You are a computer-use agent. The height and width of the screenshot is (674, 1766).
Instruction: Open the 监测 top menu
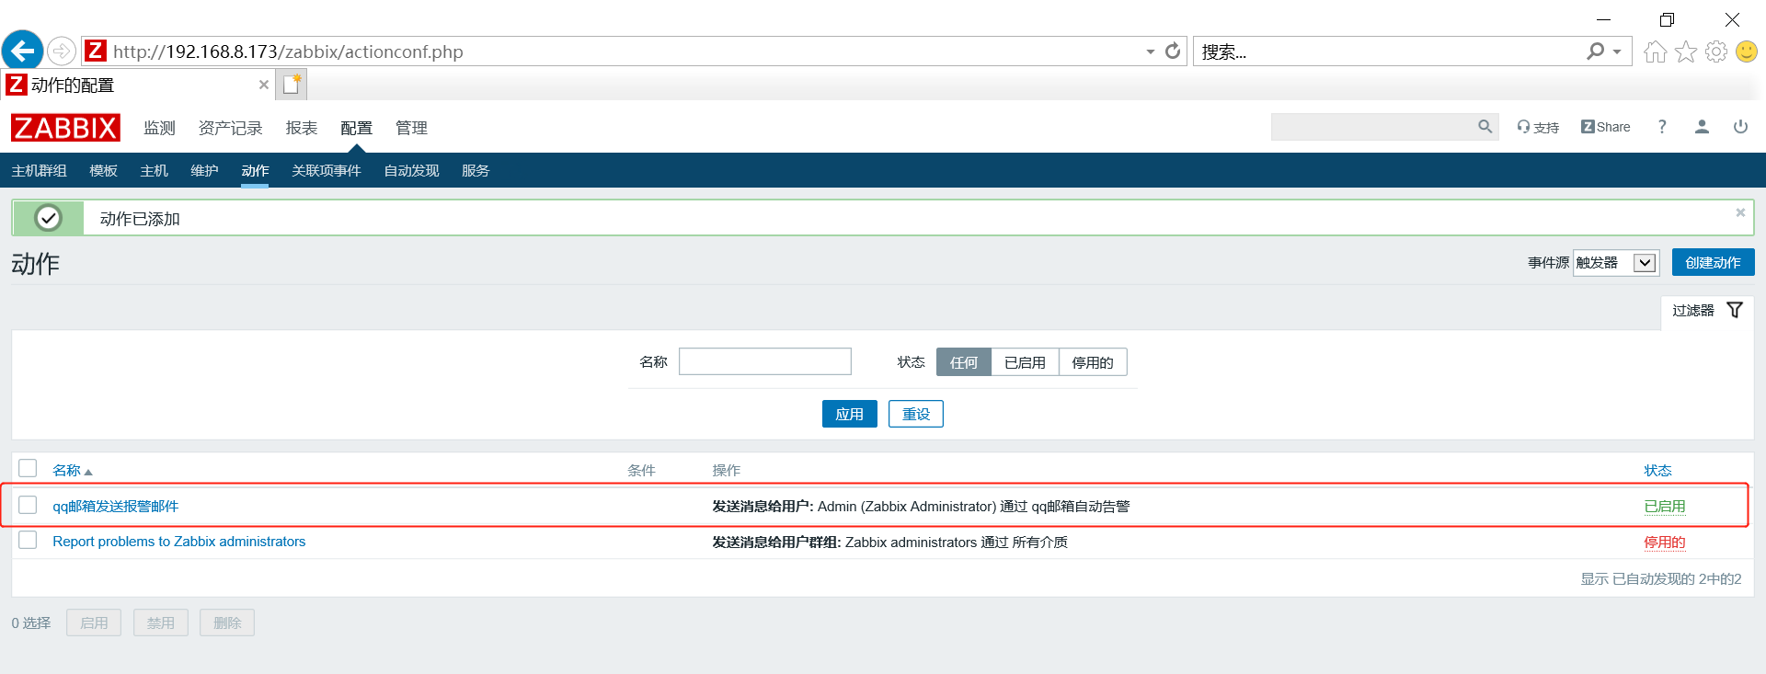pyautogui.click(x=159, y=128)
